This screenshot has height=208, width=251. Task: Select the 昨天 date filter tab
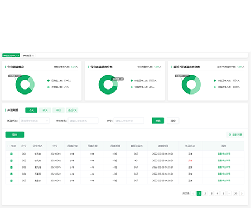[45, 110]
